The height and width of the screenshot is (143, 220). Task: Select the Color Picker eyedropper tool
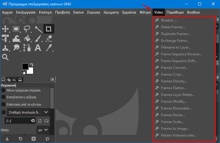pyautogui.click(x=49, y=48)
